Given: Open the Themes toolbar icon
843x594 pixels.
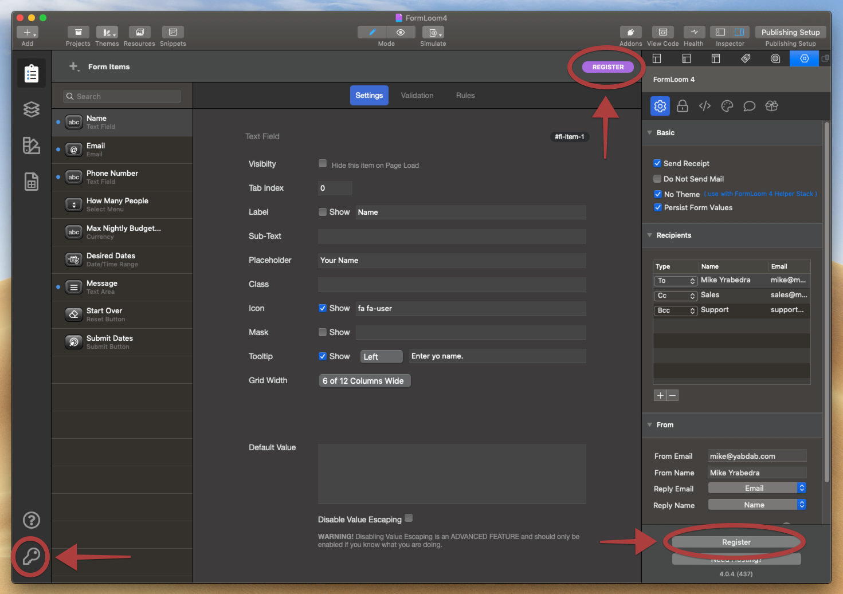Looking at the screenshot, I should [107, 33].
